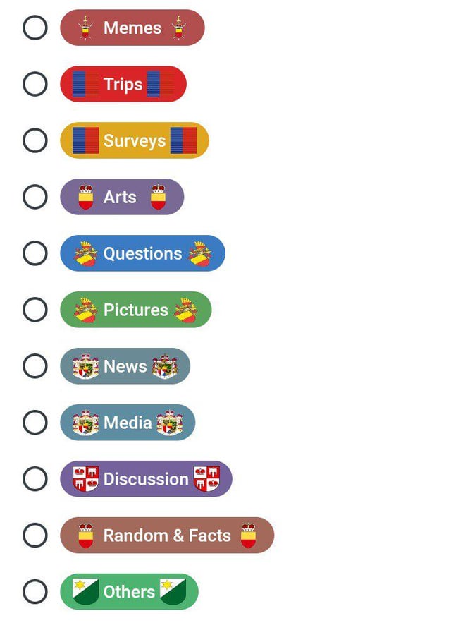This screenshot has height=623, width=451.
Task: Select the Trips radio button
Action: [35, 84]
